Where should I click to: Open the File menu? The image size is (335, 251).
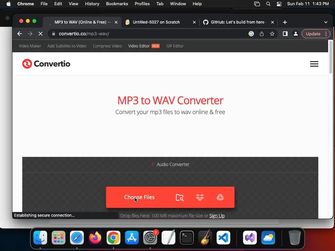coord(44,4)
